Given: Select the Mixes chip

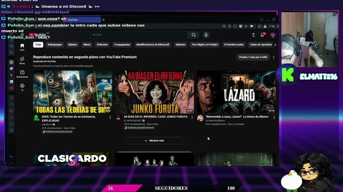Looking at the screenshot, I should coord(87,45).
